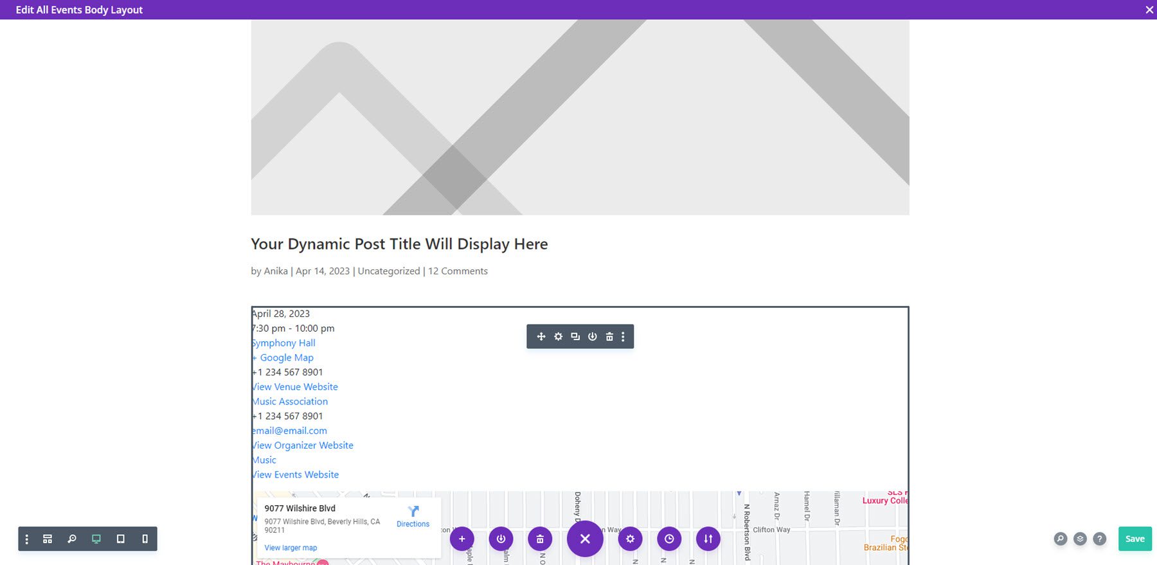Image resolution: width=1157 pixels, height=565 pixels.
Task: Click Directions on the map card
Action: [x=413, y=517]
